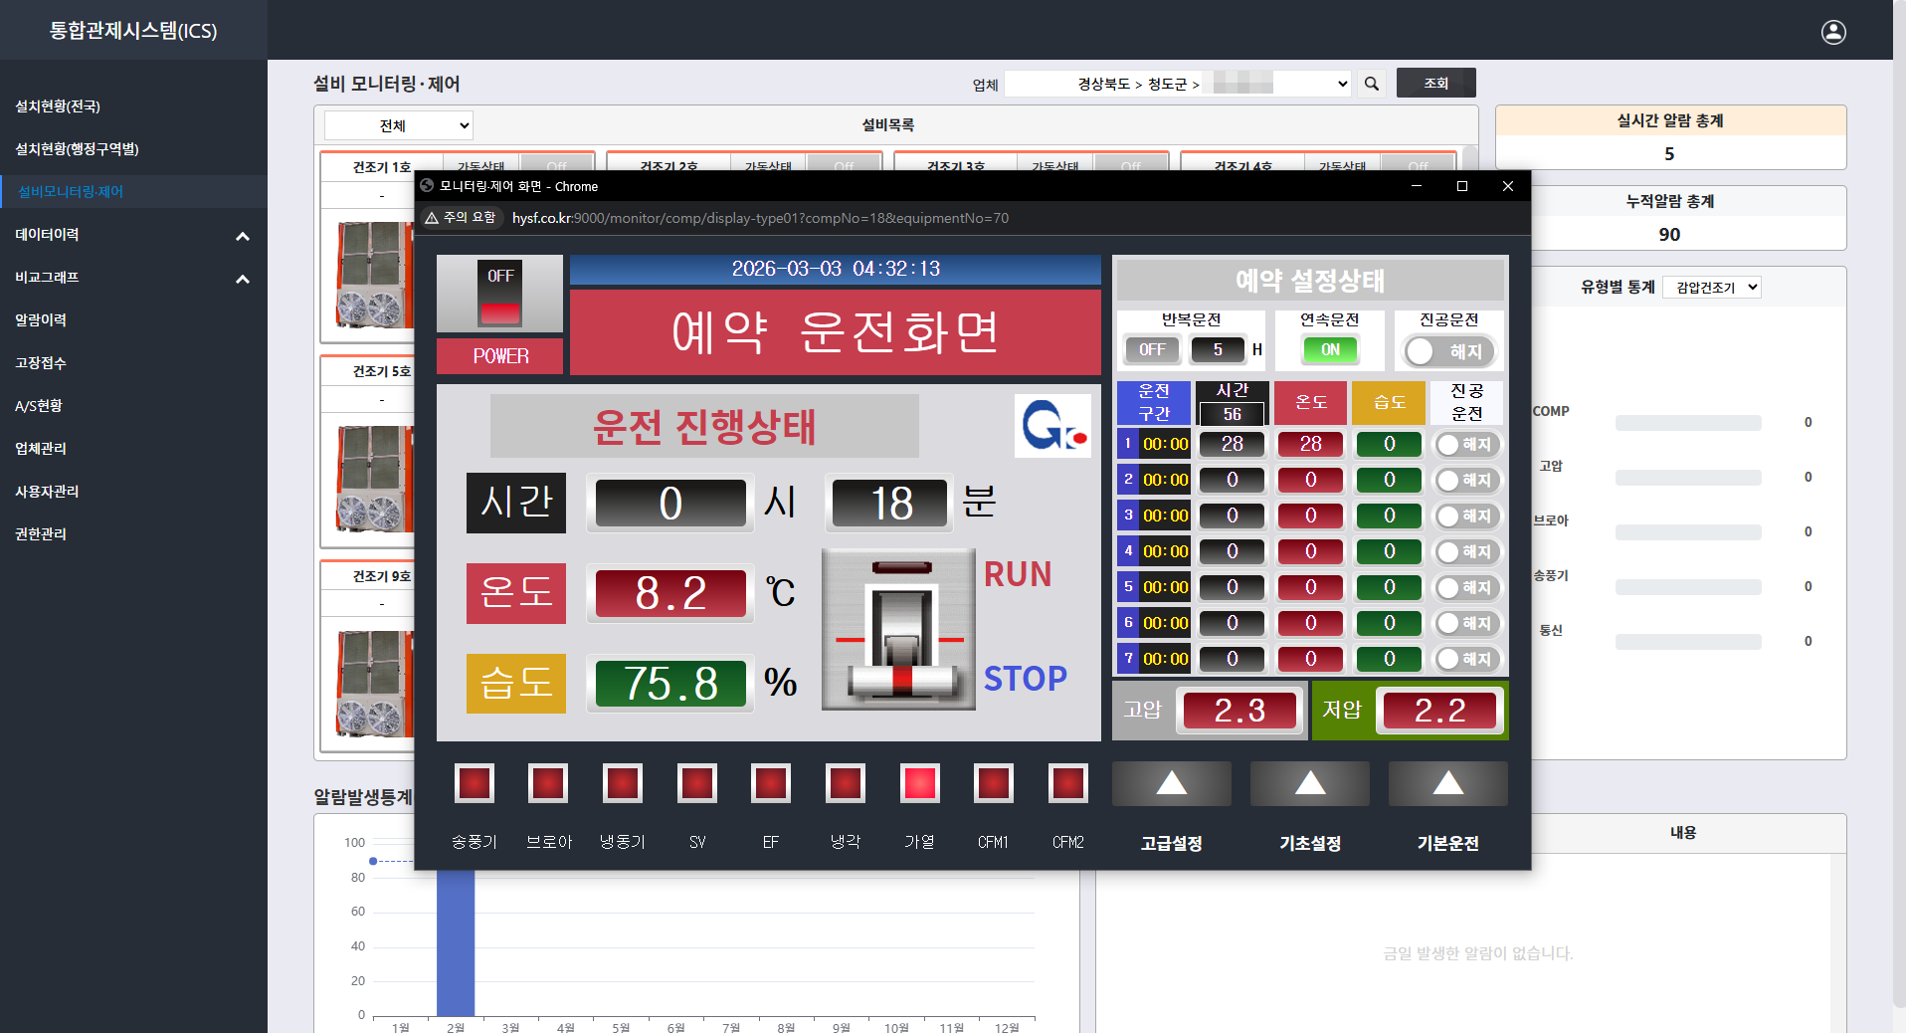This screenshot has width=1906, height=1033.
Task: Click the 기본운전 up-arrow button
Action: click(x=1447, y=784)
